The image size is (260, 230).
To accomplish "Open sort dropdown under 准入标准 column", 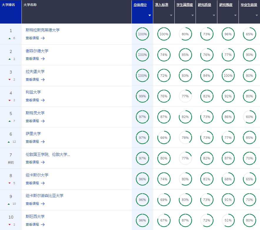I will 171,15.
